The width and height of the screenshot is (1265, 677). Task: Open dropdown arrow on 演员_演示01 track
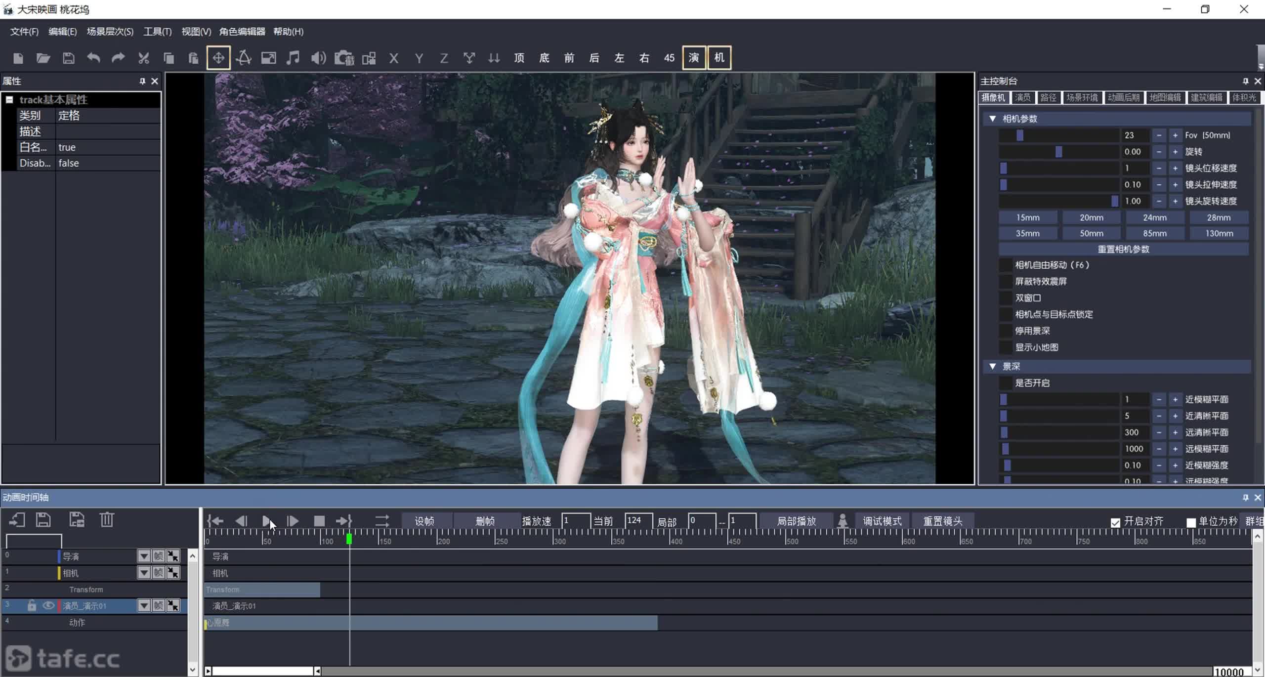[143, 605]
